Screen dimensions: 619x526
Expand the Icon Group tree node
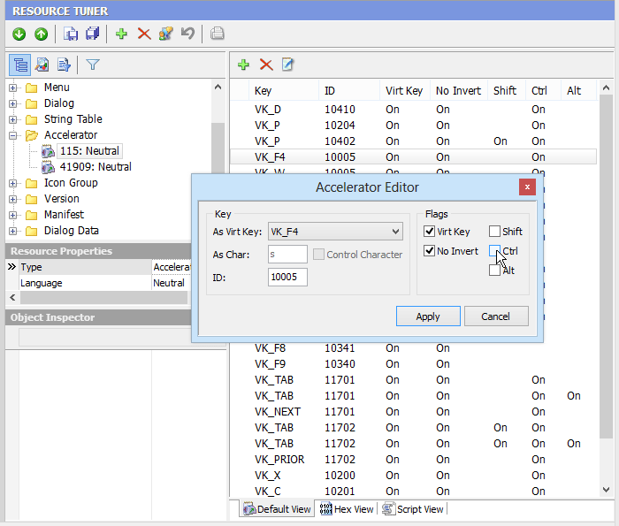(13, 183)
